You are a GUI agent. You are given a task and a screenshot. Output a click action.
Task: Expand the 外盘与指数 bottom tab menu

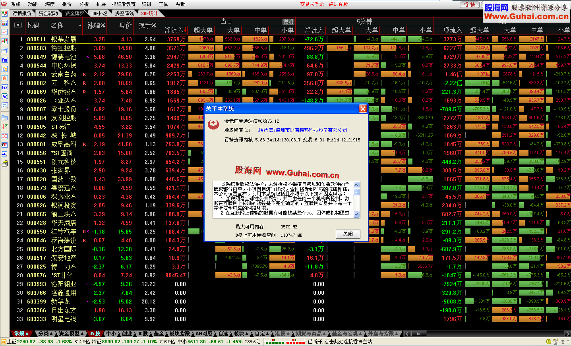pos(383,334)
